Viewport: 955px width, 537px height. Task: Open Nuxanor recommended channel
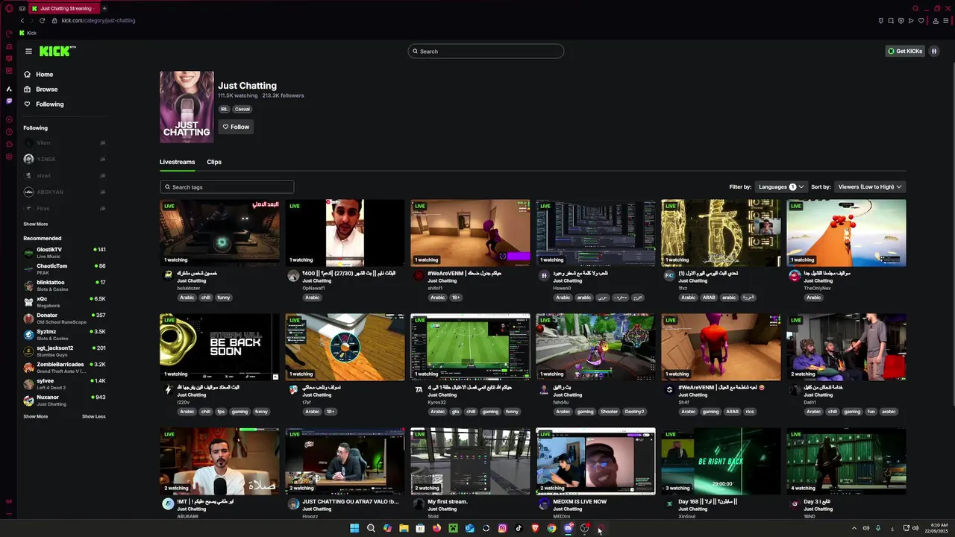tap(64, 401)
